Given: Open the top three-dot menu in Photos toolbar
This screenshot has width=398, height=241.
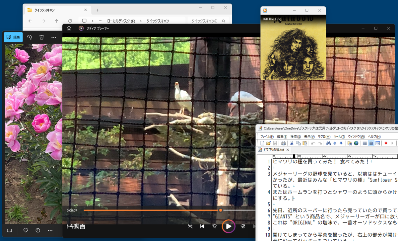Looking at the screenshot, I should (54, 37).
